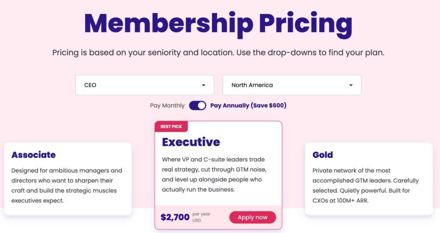Select the Associate plan heading
This screenshot has width=440, height=233.
34,155
